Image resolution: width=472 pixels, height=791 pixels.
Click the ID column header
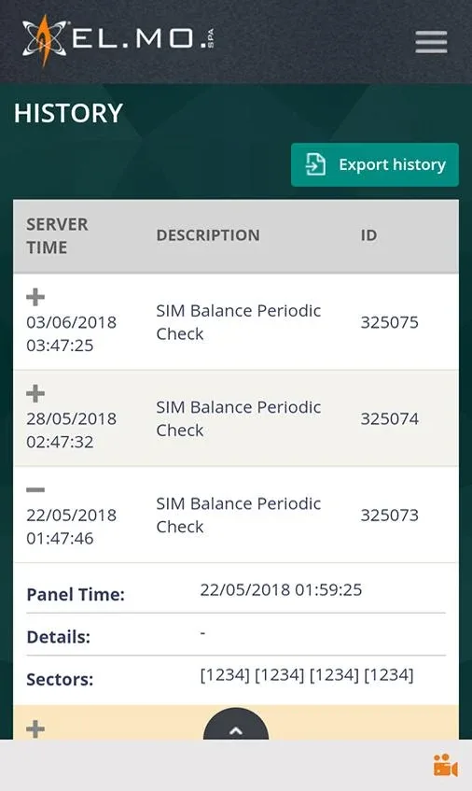[368, 235]
